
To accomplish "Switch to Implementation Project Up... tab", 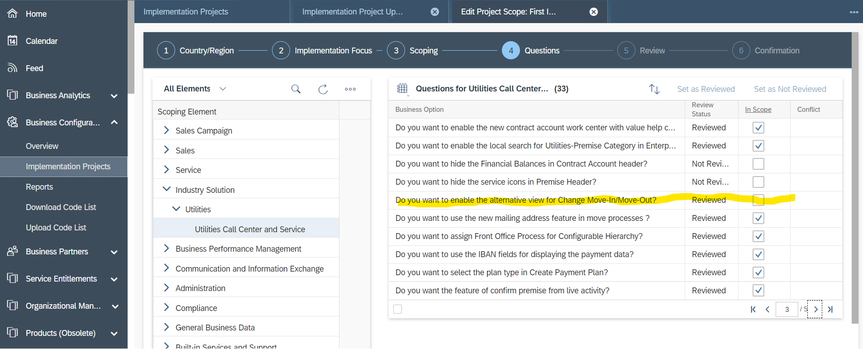I will pyautogui.click(x=353, y=12).
